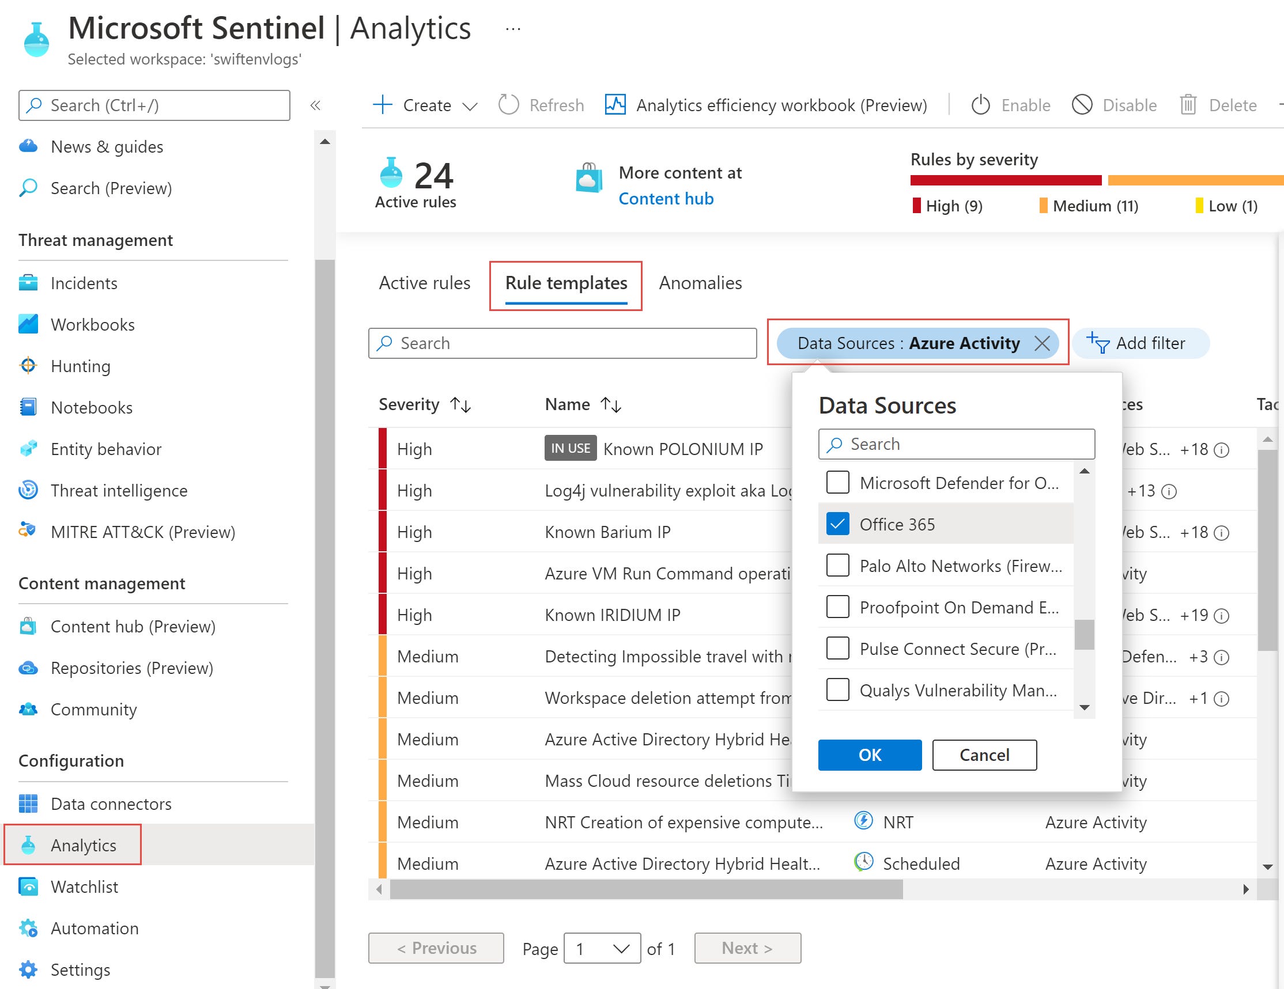Check Qualys Vulnerability Man... checkbox
Image resolution: width=1284 pixels, height=989 pixels.
click(838, 689)
